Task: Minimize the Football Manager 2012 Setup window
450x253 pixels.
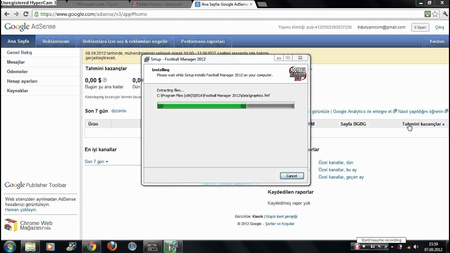Action: pos(279,58)
